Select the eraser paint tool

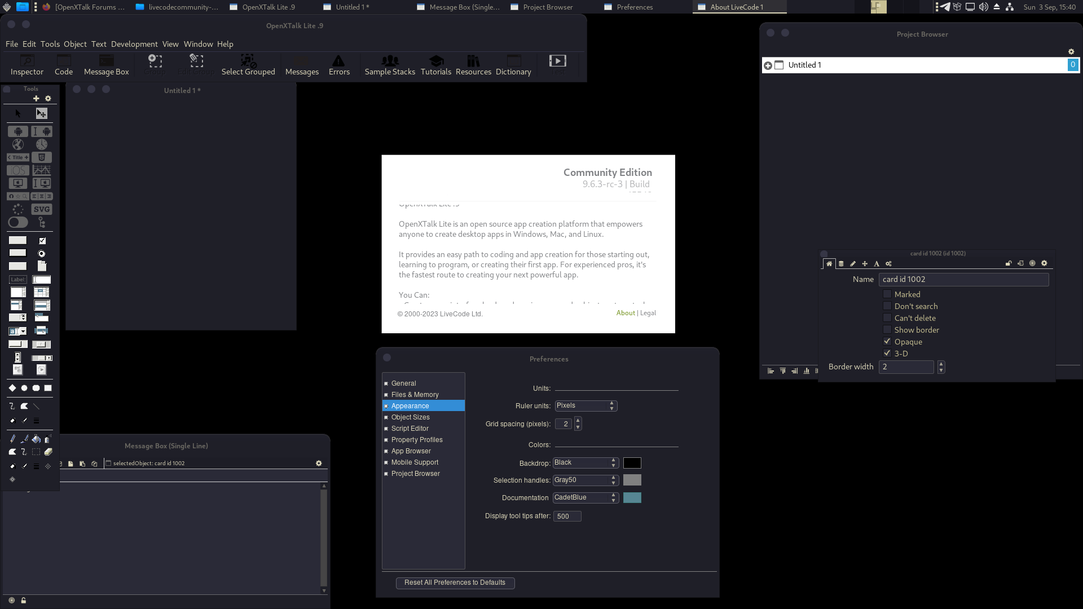48,452
